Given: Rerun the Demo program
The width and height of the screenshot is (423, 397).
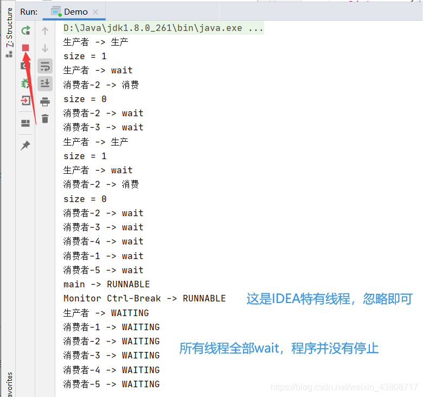Looking at the screenshot, I should tap(25, 30).
